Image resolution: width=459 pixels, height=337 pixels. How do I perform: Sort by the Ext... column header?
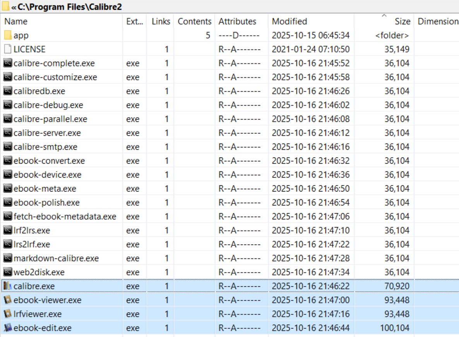(x=135, y=21)
